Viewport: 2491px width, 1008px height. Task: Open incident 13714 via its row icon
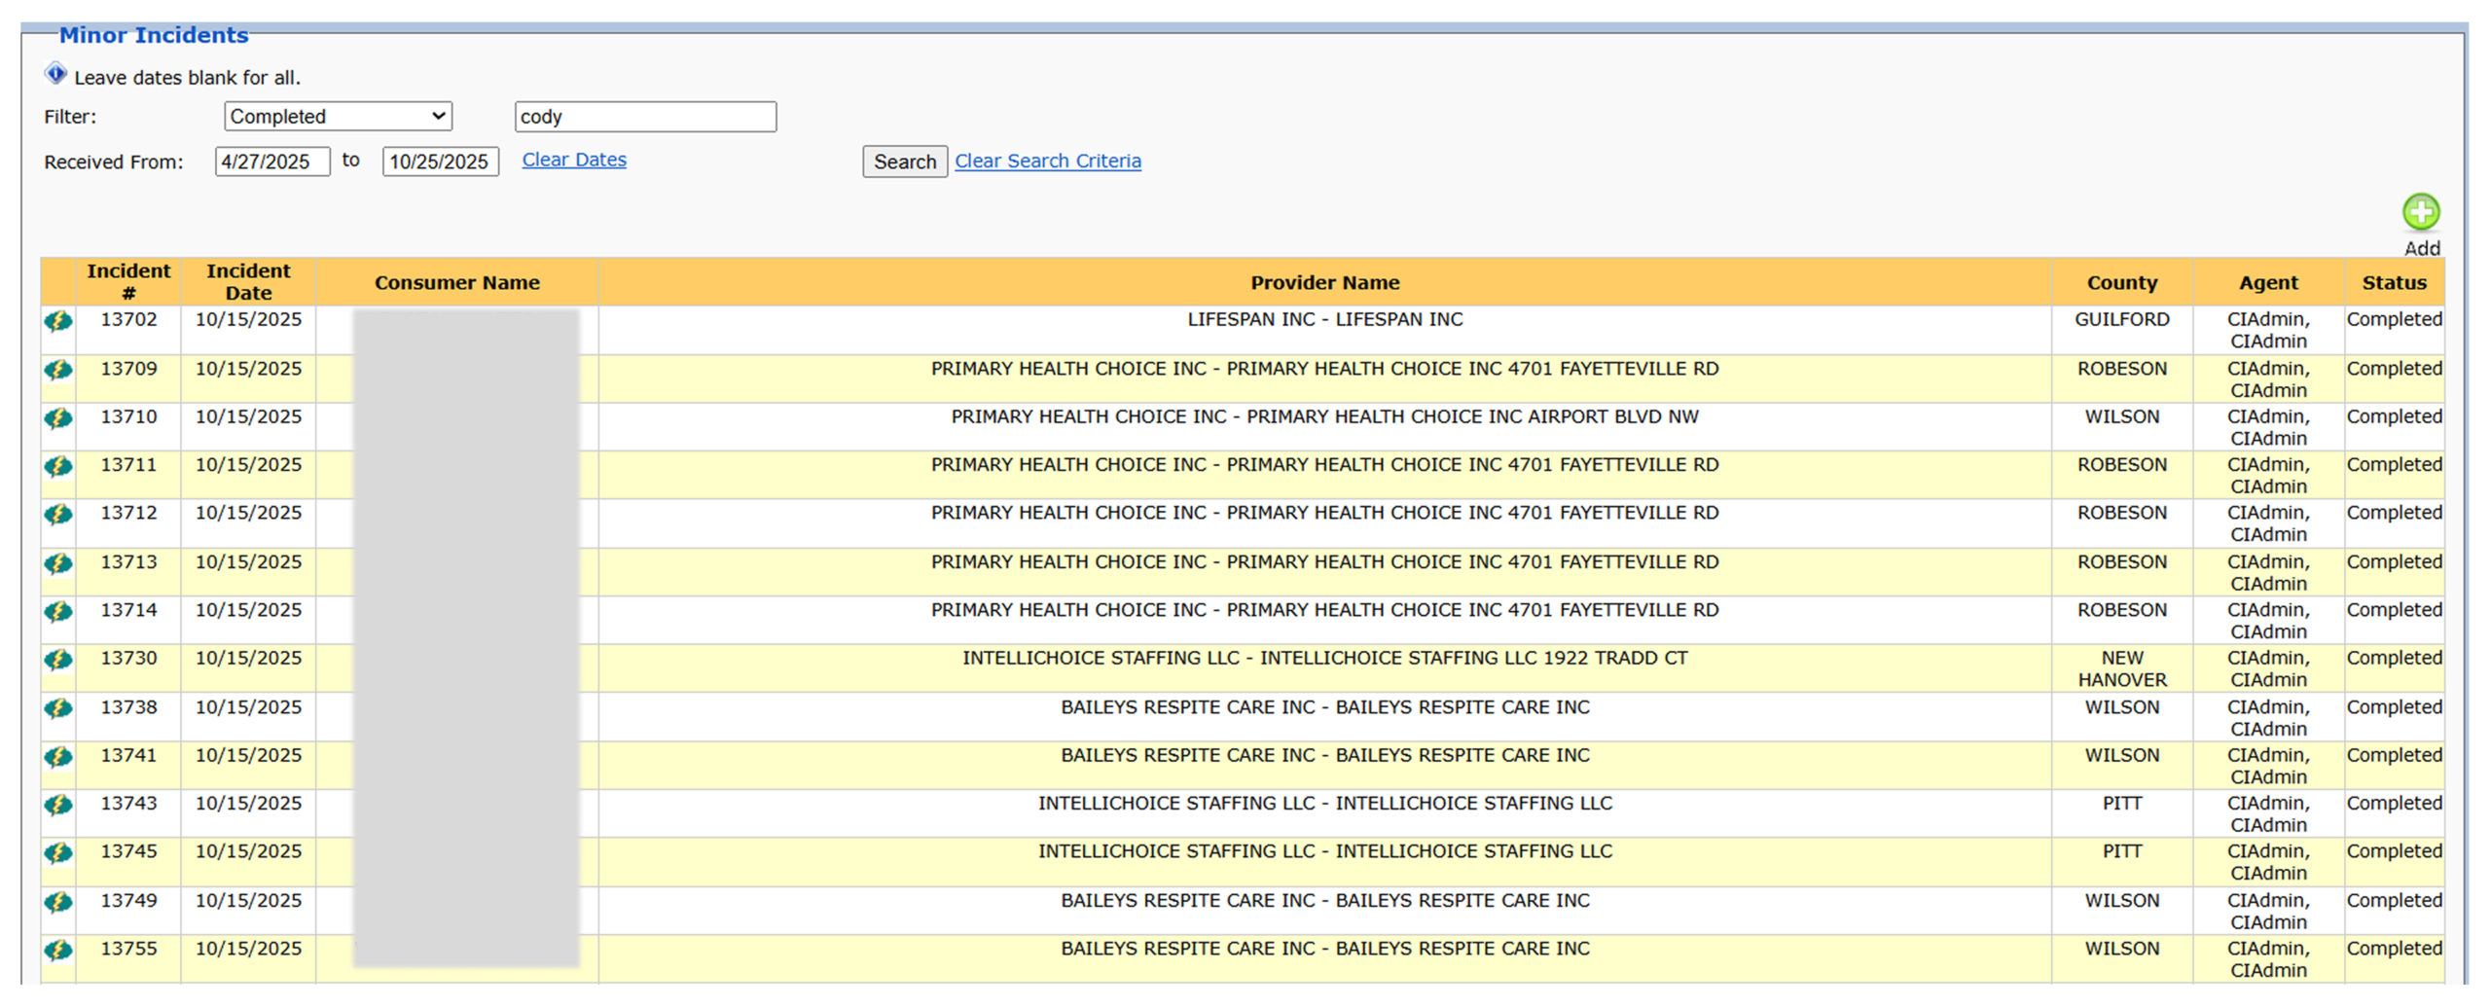(58, 611)
